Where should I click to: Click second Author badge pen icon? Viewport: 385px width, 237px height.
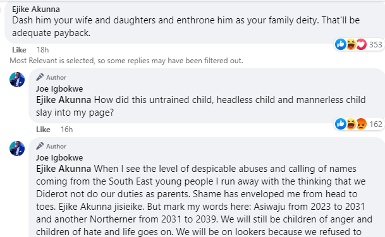tap(40, 146)
